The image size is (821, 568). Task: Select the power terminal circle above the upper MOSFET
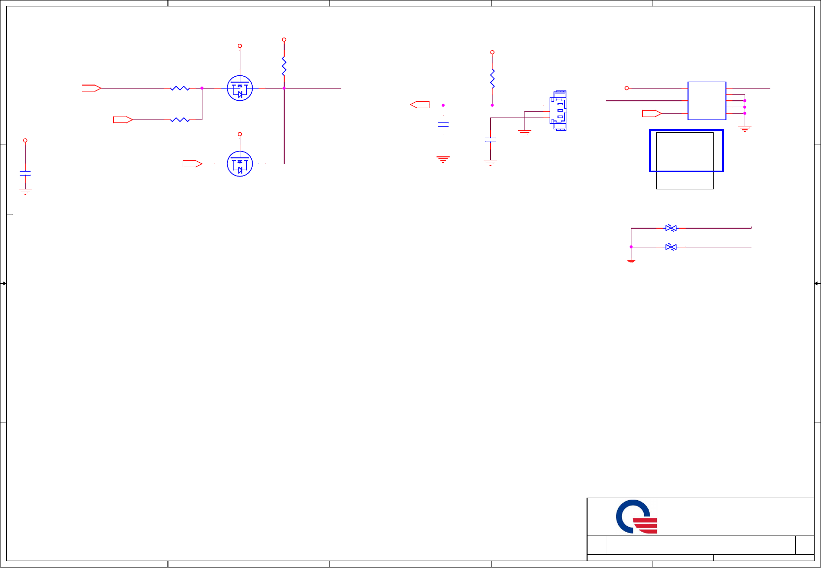click(x=240, y=46)
